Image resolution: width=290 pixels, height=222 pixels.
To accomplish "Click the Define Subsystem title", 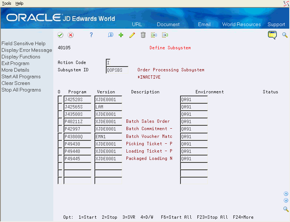I will [x=170, y=48].
